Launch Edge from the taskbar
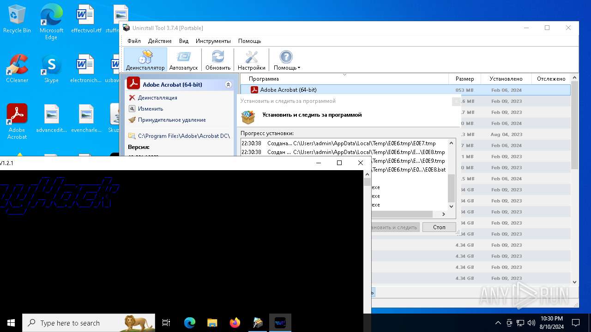The height and width of the screenshot is (332, 591). click(x=190, y=323)
